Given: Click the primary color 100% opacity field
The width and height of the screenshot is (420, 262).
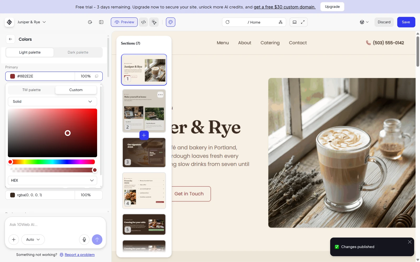Looking at the screenshot, I should point(86,76).
